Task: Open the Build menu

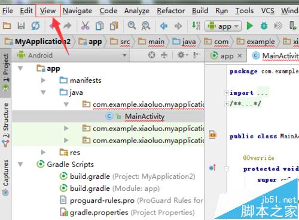Action: 200,11
